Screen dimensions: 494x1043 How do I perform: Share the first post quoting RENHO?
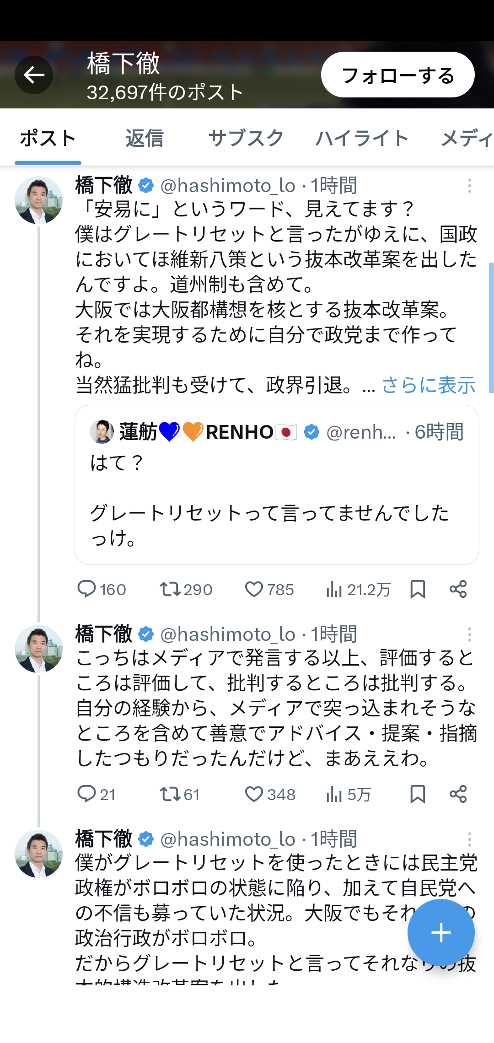pyautogui.click(x=458, y=589)
